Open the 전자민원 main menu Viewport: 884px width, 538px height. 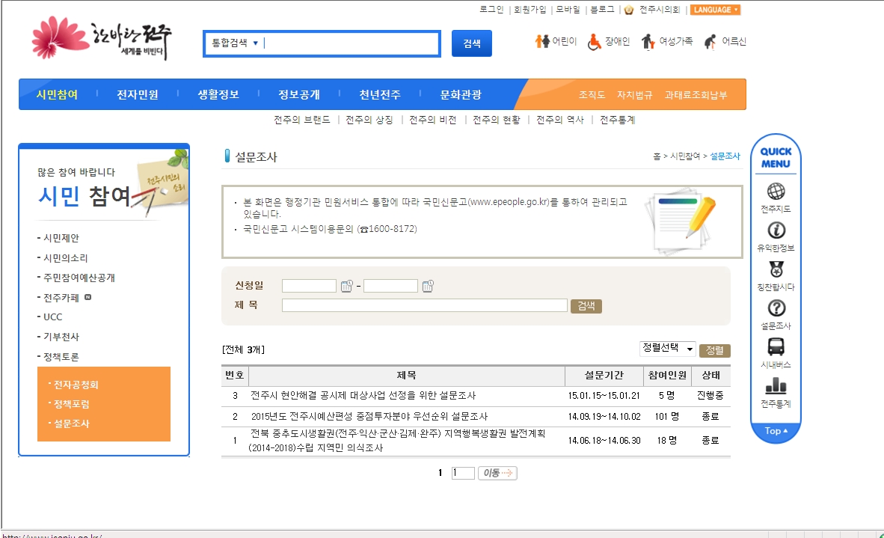(x=138, y=95)
